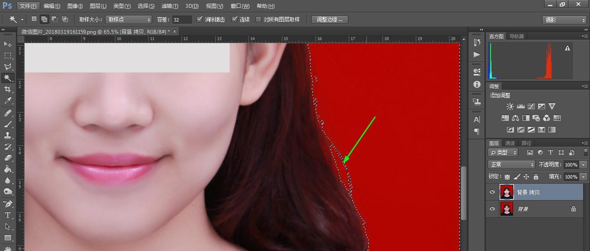Click the 容差 tolerance input field
The height and width of the screenshot is (251, 590).
coord(182,19)
